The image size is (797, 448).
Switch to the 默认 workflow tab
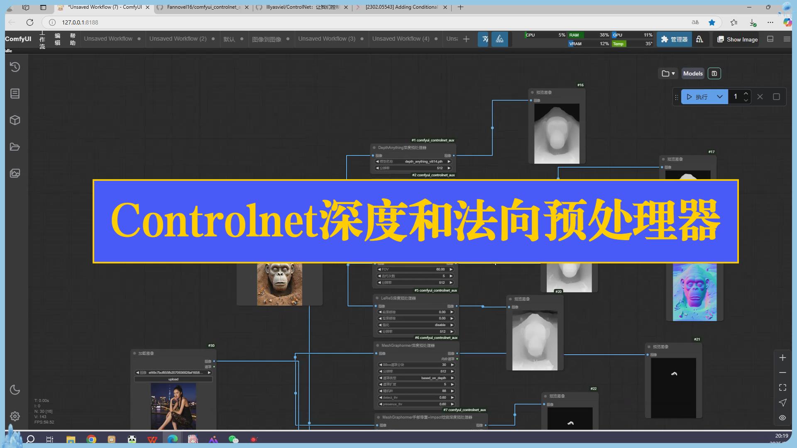(x=229, y=39)
